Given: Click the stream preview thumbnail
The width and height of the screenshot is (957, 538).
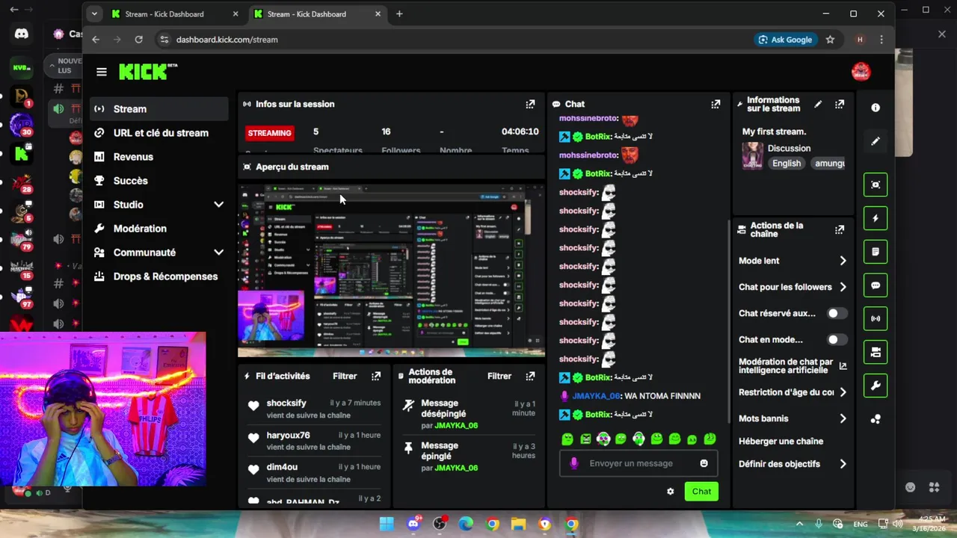Looking at the screenshot, I should pyautogui.click(x=391, y=270).
